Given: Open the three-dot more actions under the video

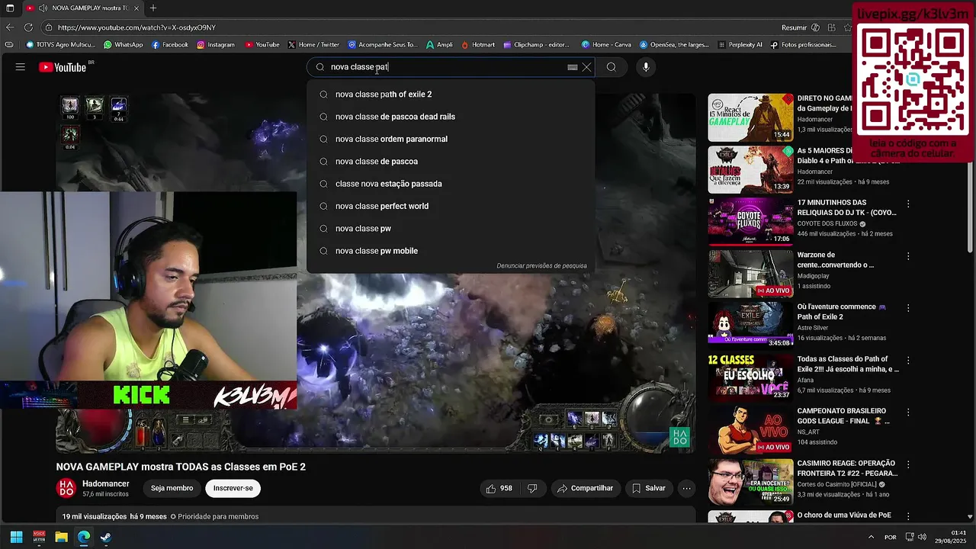Looking at the screenshot, I should [x=686, y=488].
